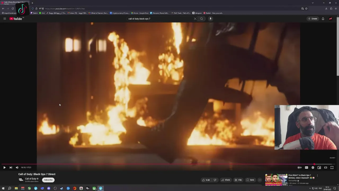Open the Call of Duty channel name link
The height and width of the screenshot is (191, 339).
pyautogui.click(x=31, y=179)
